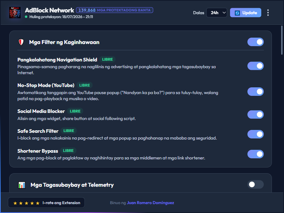This screenshot has width=284, height=213.
Task: Switch off the Safe Search Filter
Action: [x=255, y=134]
